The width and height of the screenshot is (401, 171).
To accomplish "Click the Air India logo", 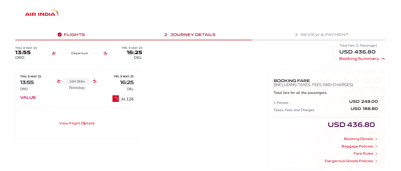I will coord(42,14).
